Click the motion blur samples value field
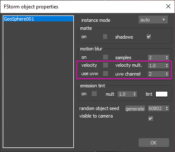The width and height of the screenshot is (175, 152). pos(156,58)
